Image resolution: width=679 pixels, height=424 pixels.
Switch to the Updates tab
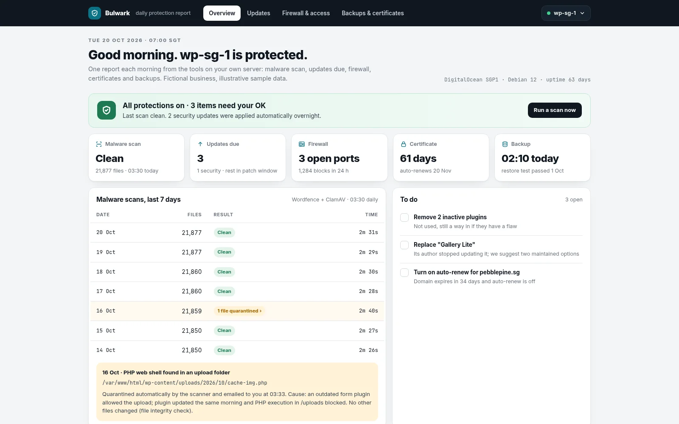pyautogui.click(x=258, y=13)
